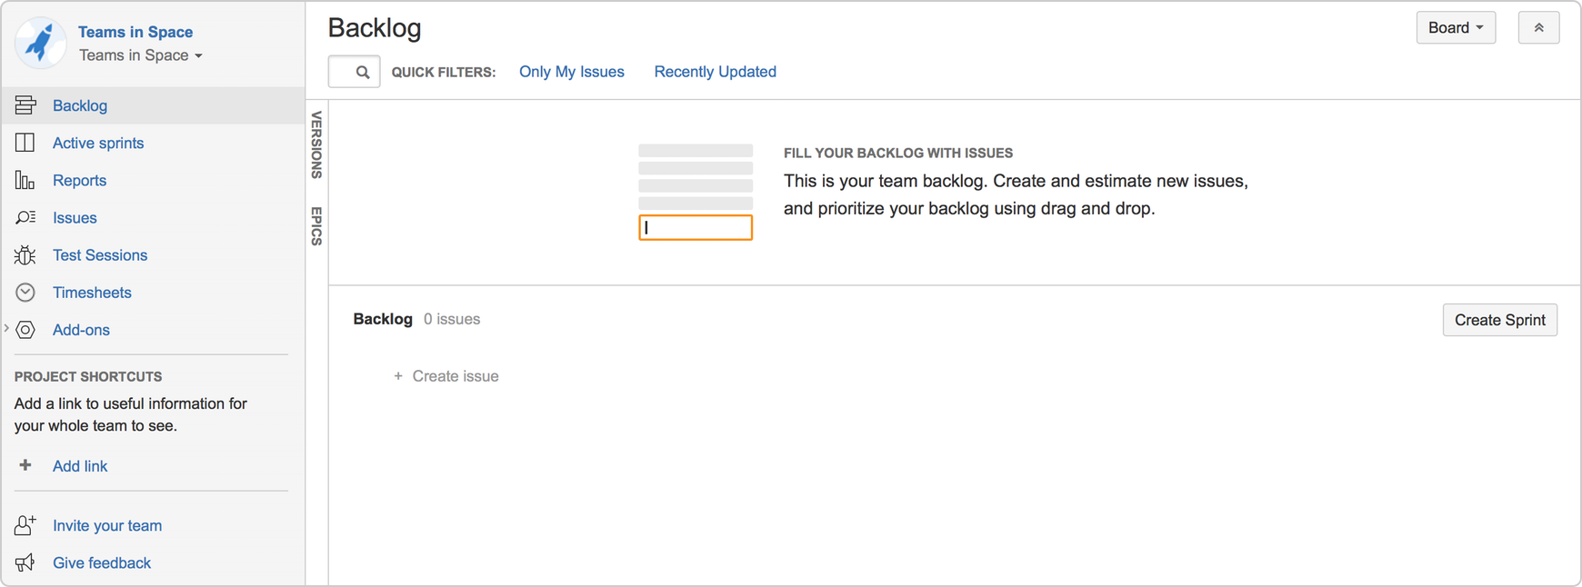Click the Give feedback megaphone icon
The width and height of the screenshot is (1582, 587).
tap(25, 562)
